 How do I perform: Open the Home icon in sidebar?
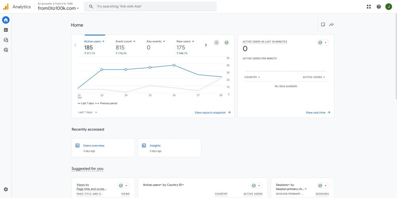(x=6, y=20)
